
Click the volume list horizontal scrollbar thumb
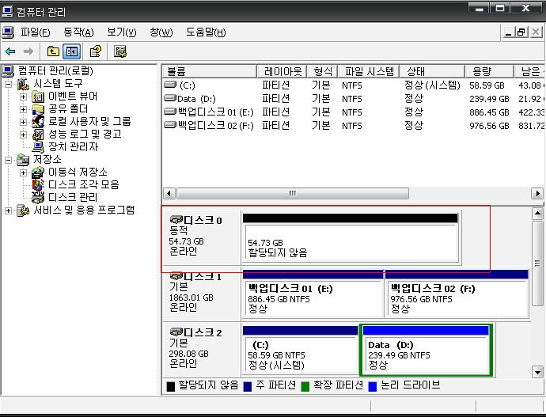pos(293,194)
